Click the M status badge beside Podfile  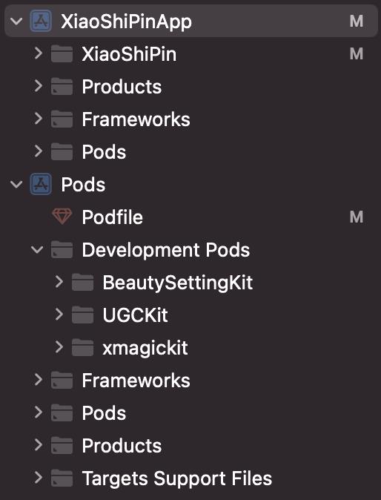click(x=357, y=217)
